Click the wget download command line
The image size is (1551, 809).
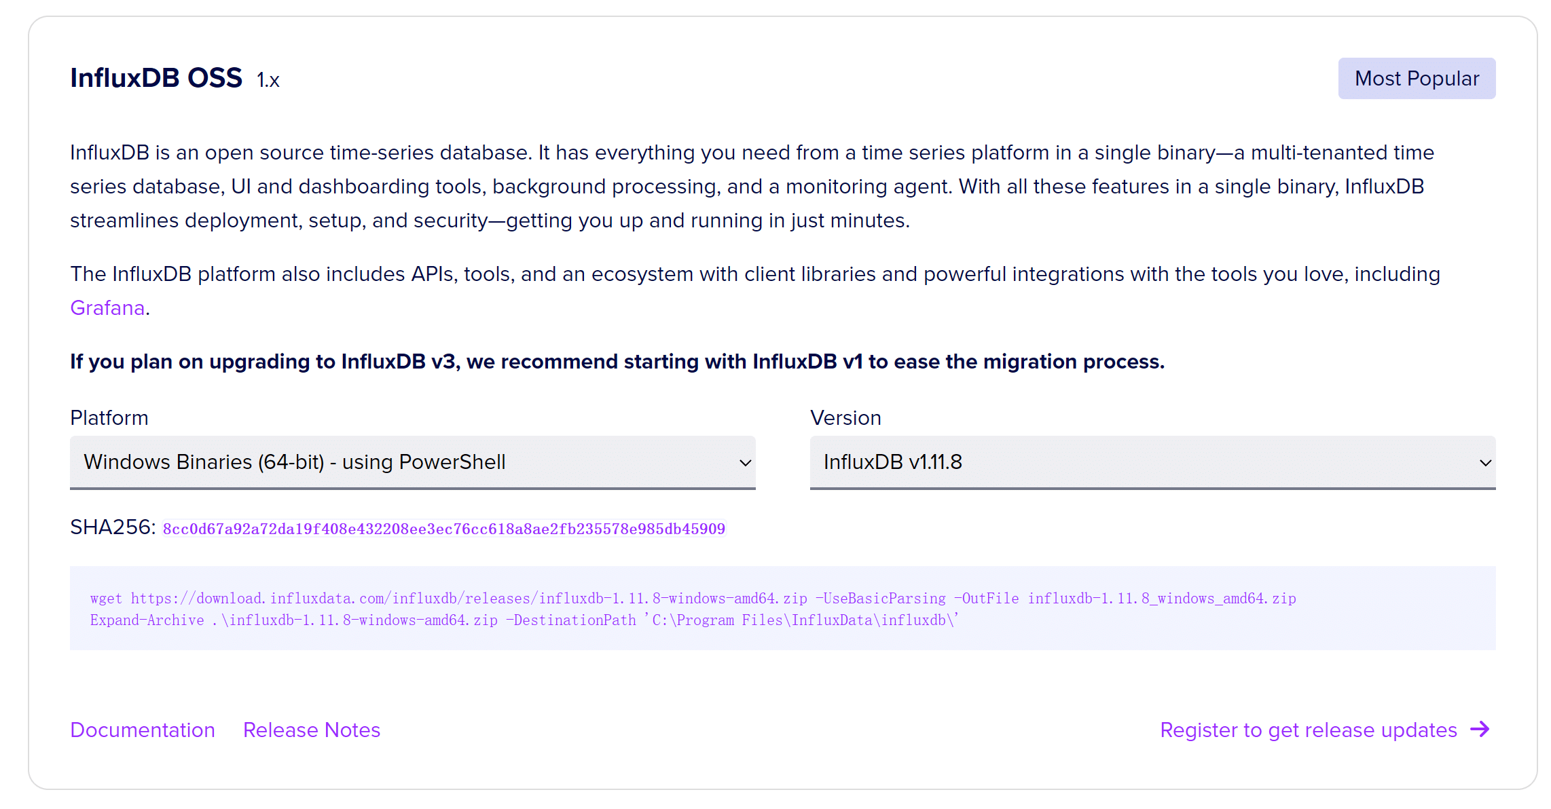(693, 599)
